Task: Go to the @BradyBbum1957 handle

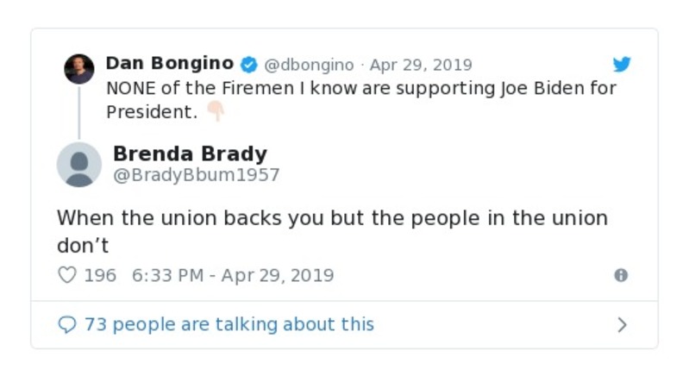Action: (x=196, y=175)
